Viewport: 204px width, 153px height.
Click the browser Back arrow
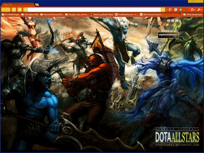click(3, 10)
